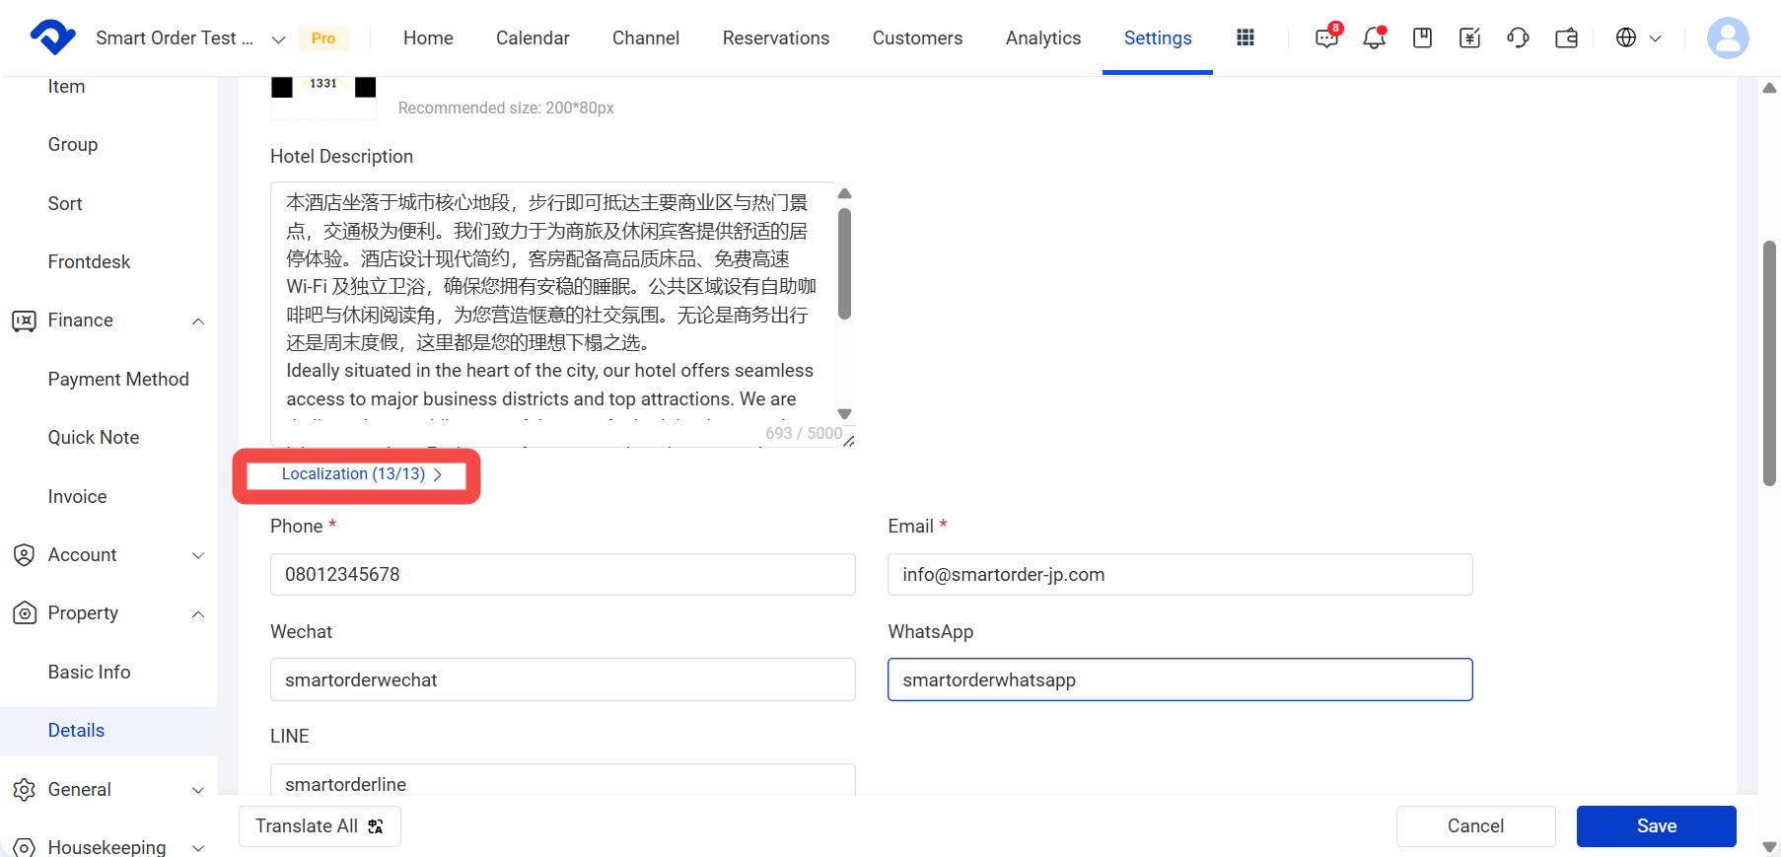This screenshot has width=1781, height=857.
Task: Click the Translate All button
Action: [320, 826]
